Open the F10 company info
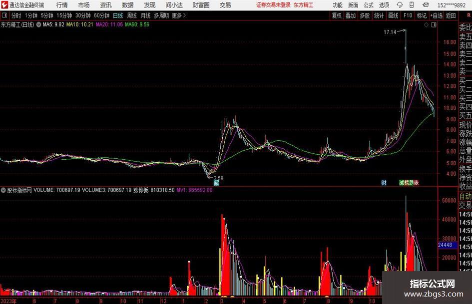This screenshot has height=304, width=472. click(408, 15)
